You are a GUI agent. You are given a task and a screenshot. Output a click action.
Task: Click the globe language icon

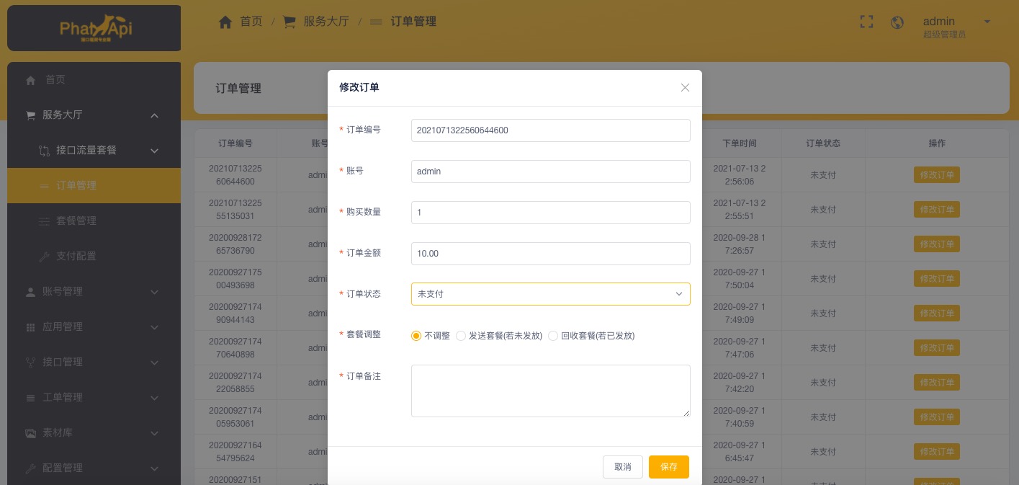(x=897, y=22)
